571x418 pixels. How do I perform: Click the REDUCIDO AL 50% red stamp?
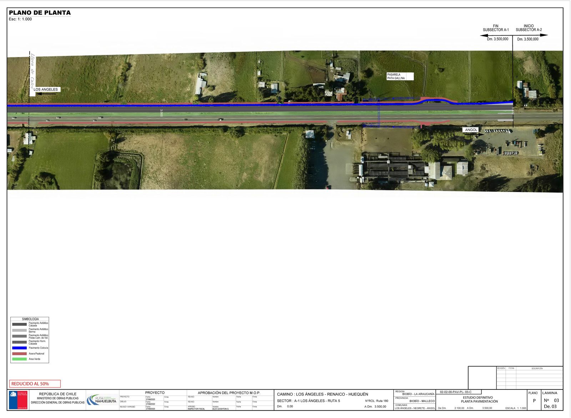pos(35,384)
